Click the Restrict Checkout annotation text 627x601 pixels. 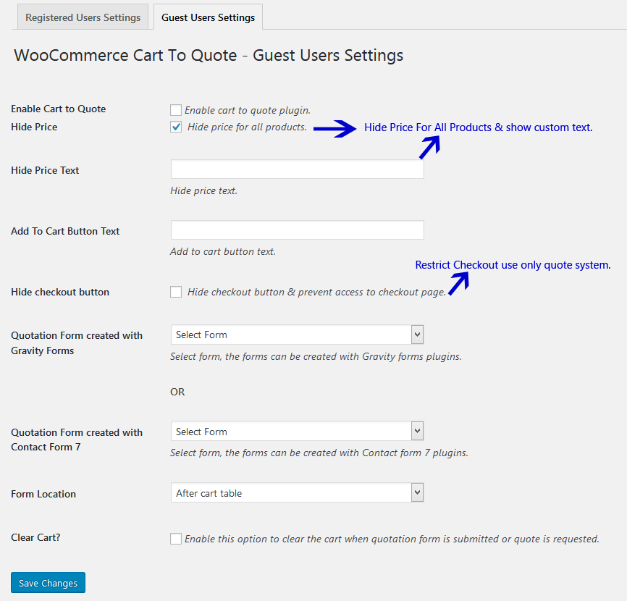tap(513, 265)
